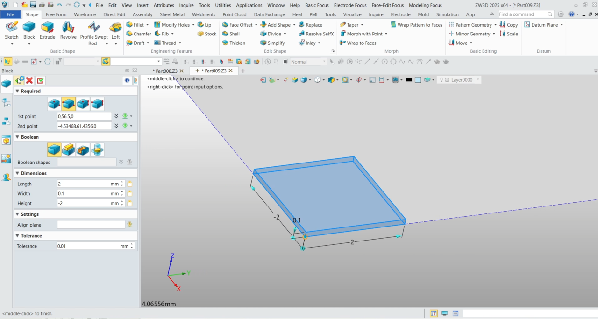598x319 pixels.
Task: Click the Stock tool icon
Action: click(206, 34)
